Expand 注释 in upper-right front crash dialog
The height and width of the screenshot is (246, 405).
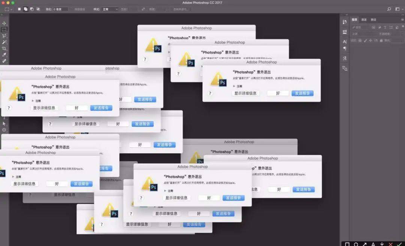234,86
